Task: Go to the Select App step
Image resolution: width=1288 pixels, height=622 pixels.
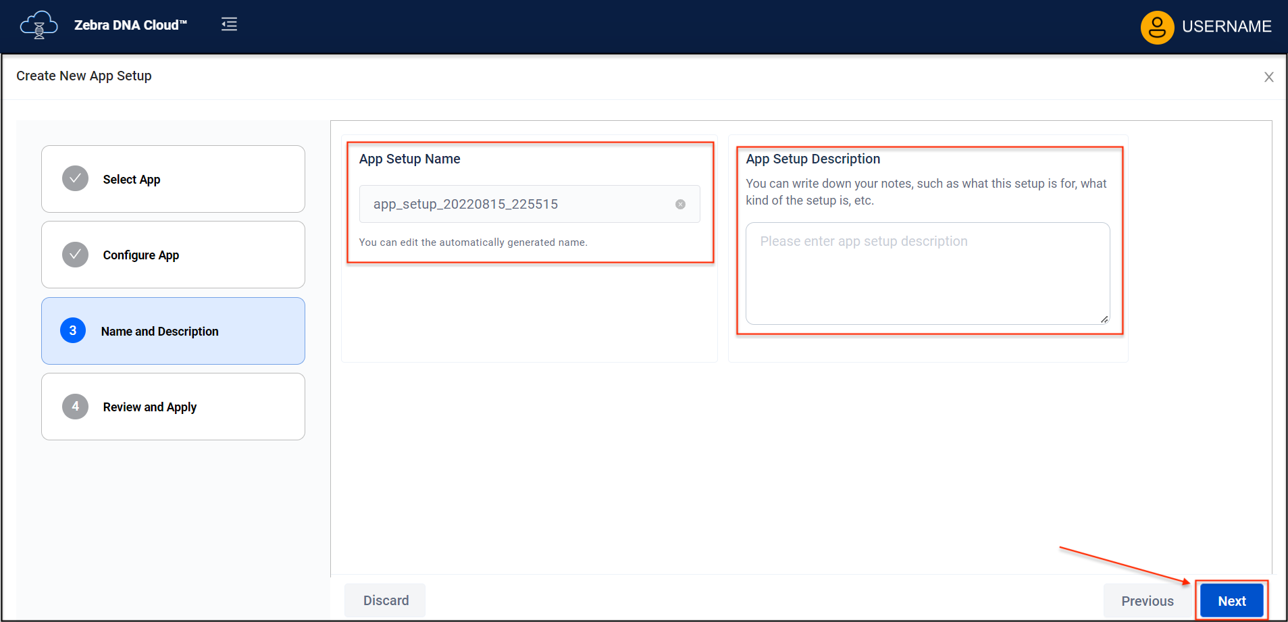Action: (x=132, y=180)
